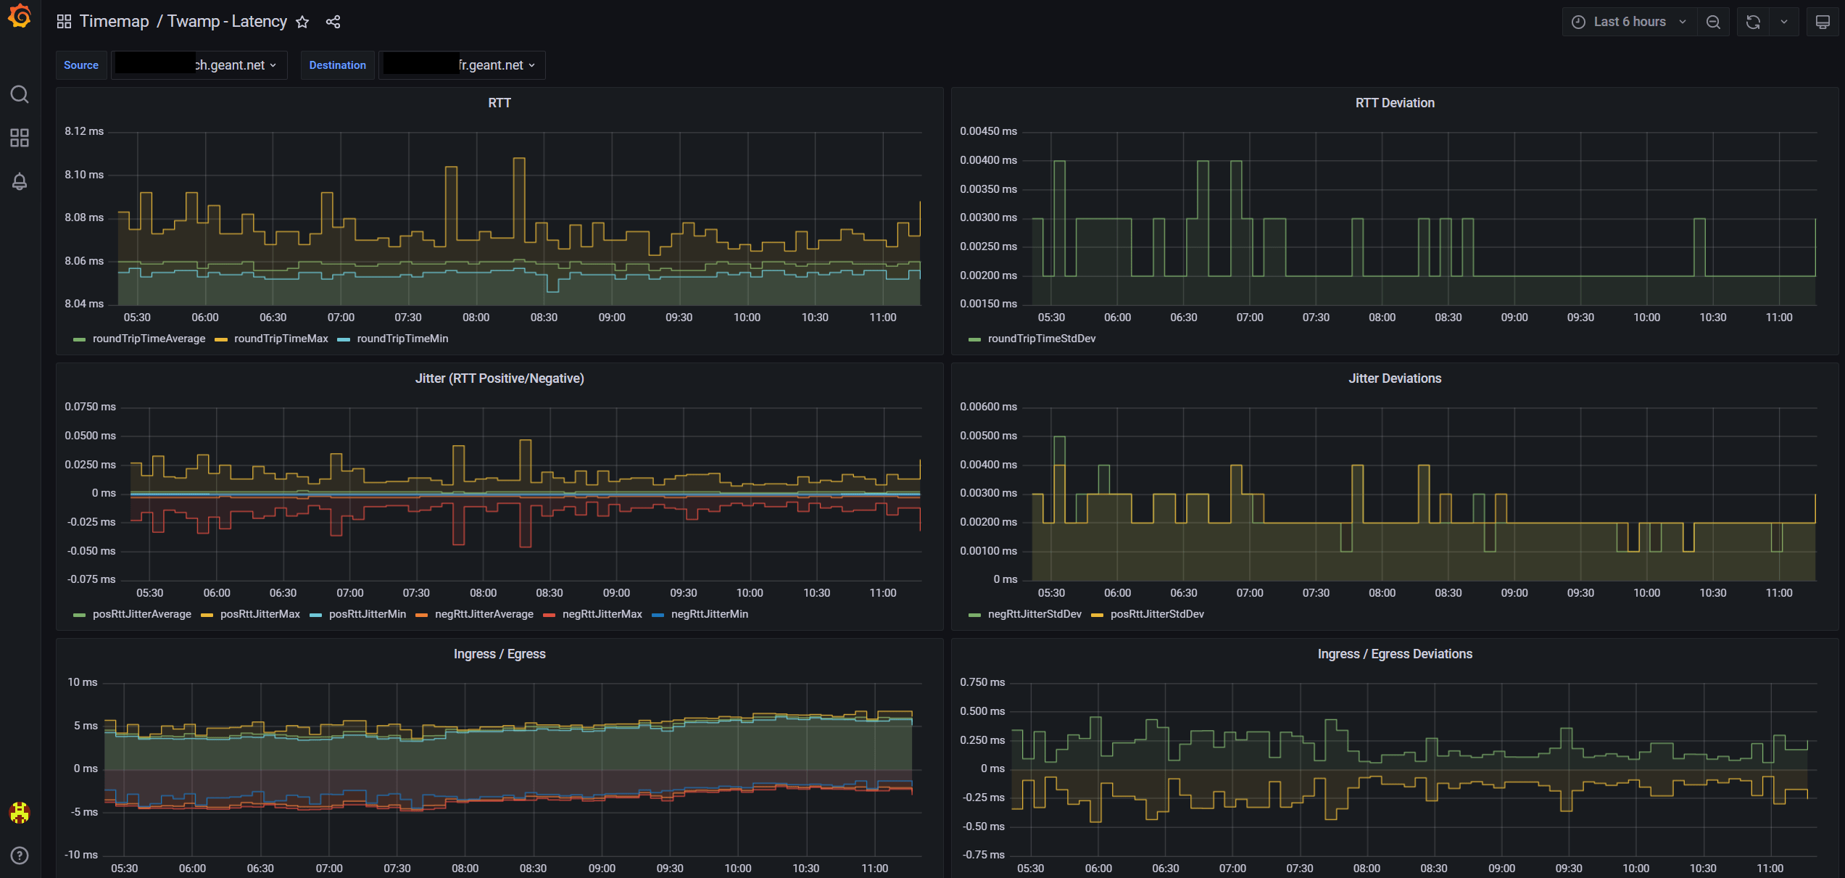Open the search magnifier in sidebar
Screen dimensions: 1845x878
20,95
